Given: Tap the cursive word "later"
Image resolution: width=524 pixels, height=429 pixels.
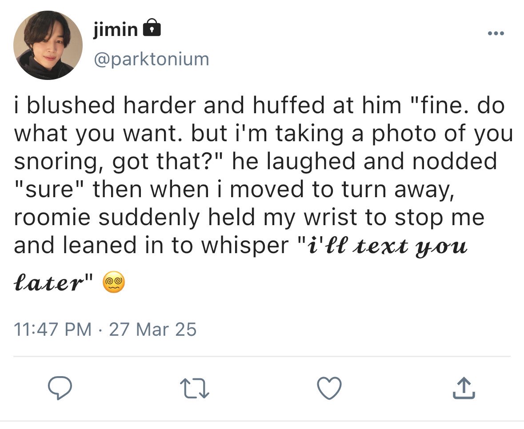Looking at the screenshot, I should coord(48,283).
